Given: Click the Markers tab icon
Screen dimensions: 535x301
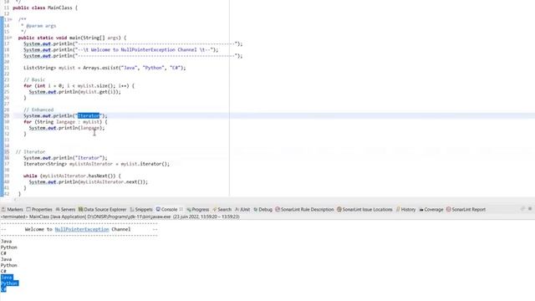Looking at the screenshot, I should (3, 209).
